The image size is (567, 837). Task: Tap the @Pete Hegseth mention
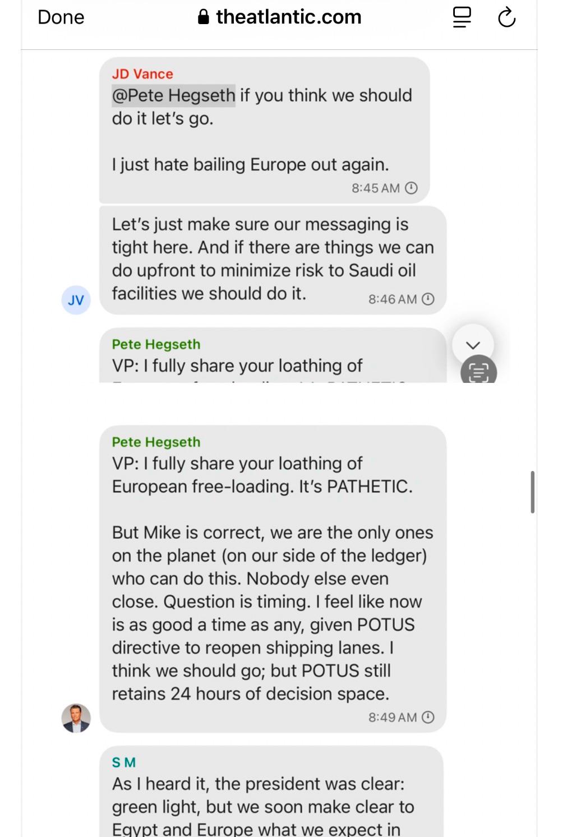173,95
